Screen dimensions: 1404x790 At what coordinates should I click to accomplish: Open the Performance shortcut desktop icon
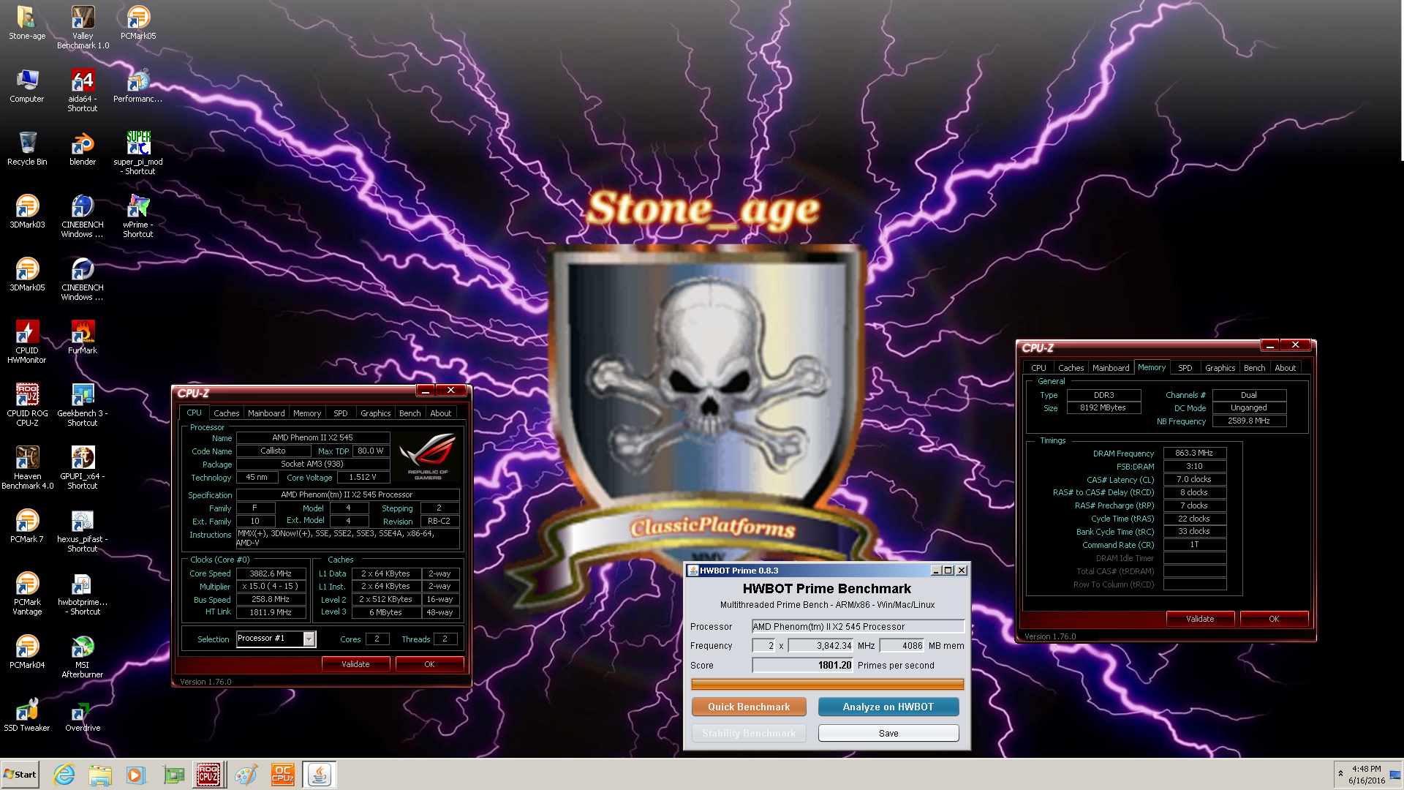[138, 86]
